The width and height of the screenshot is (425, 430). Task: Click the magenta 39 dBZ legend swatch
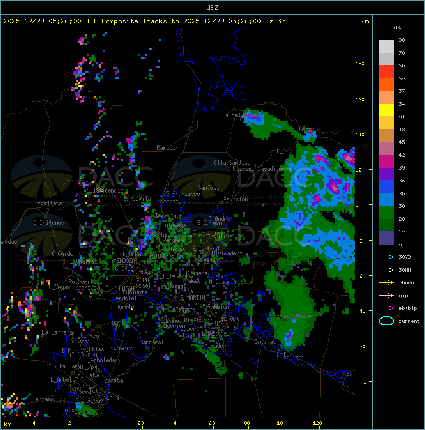click(386, 161)
